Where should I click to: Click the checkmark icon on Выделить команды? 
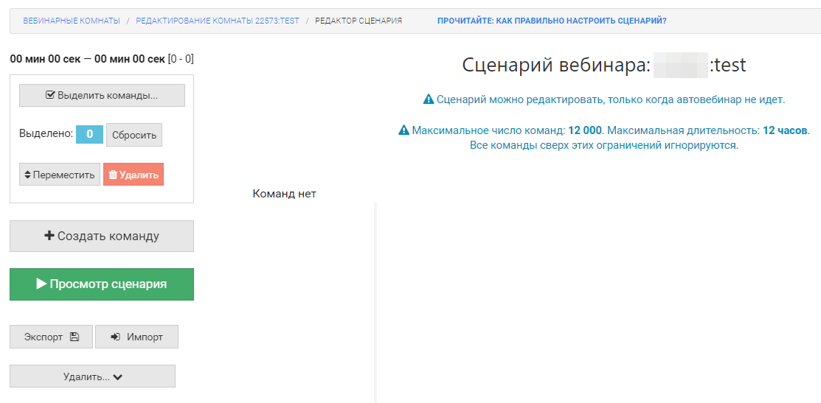(50, 96)
